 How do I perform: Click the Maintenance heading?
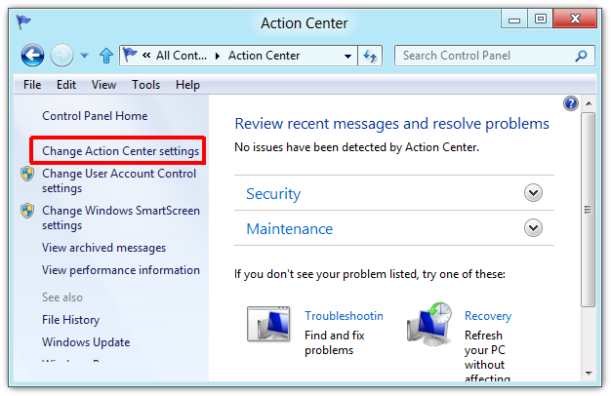click(x=290, y=228)
